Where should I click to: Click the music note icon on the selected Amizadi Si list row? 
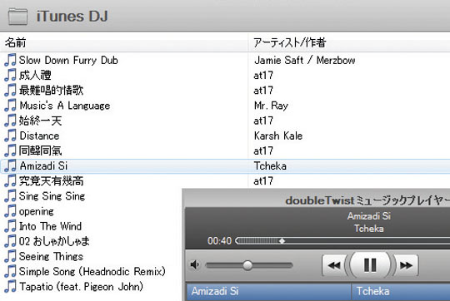(10, 165)
